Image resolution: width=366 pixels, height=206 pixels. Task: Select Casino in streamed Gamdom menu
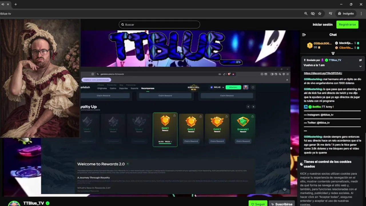coord(113,88)
